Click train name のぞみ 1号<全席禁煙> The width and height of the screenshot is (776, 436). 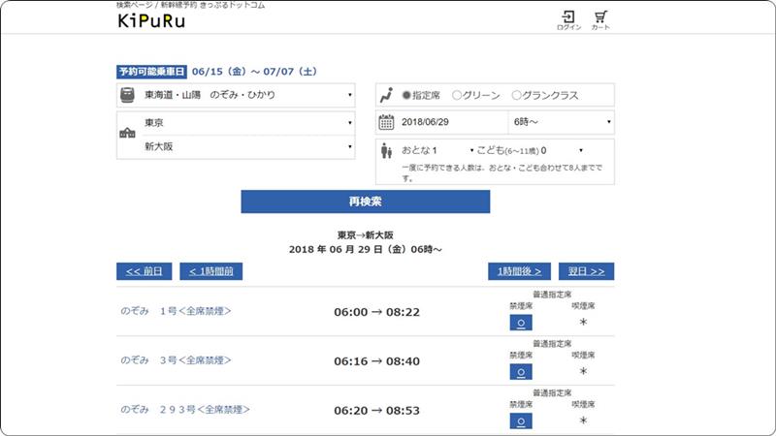point(176,311)
